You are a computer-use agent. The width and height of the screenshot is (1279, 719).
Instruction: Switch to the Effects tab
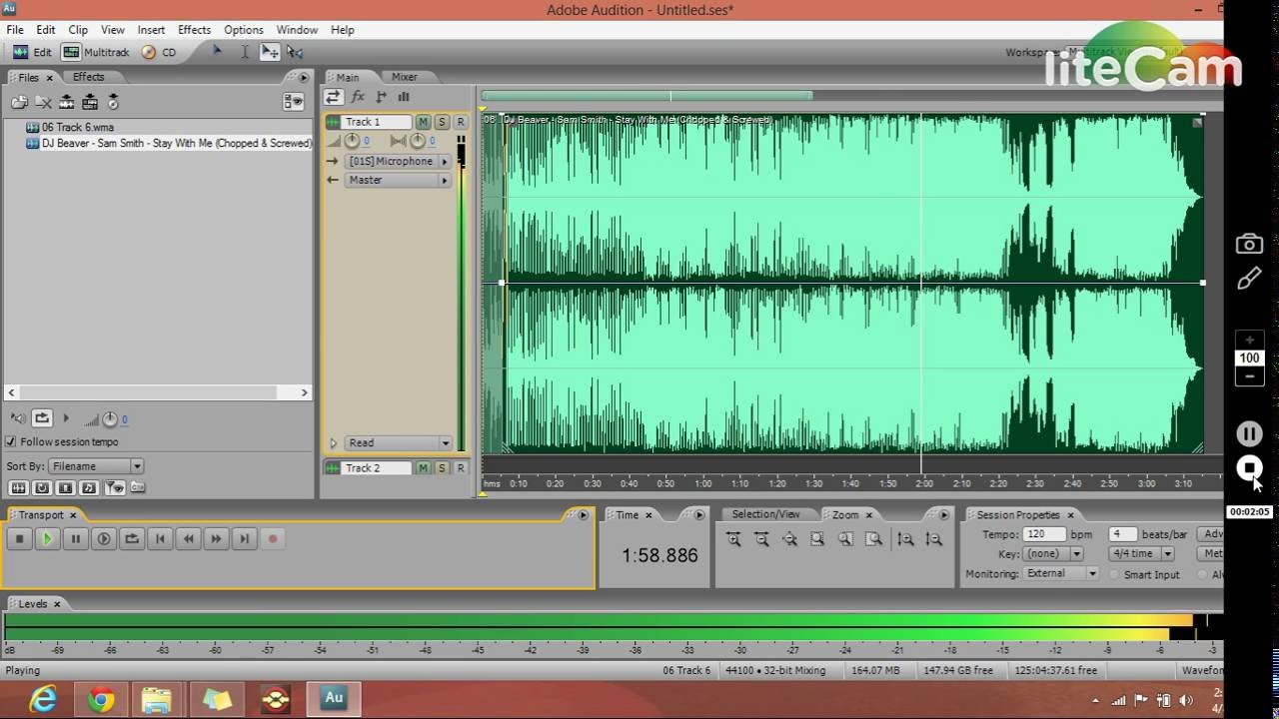[x=88, y=77]
